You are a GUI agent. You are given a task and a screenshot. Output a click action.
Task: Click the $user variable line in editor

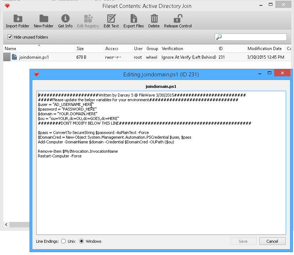click(x=66, y=104)
